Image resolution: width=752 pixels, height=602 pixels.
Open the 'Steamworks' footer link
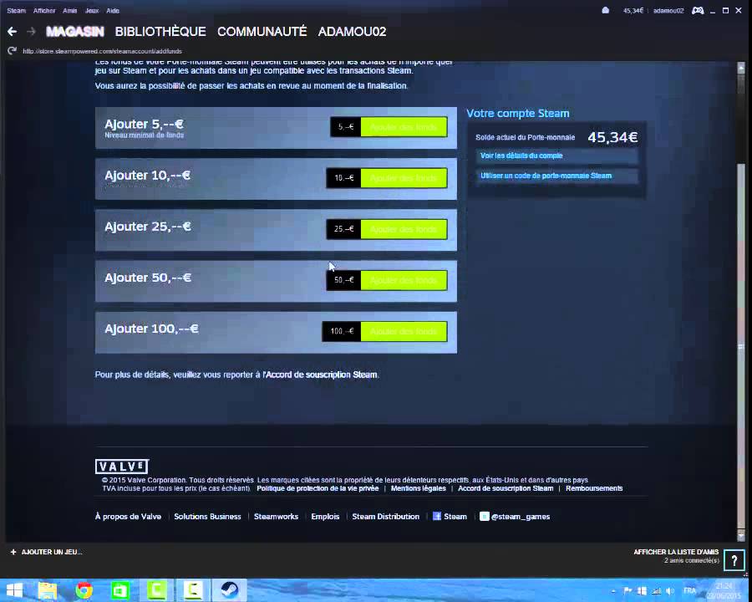point(276,517)
